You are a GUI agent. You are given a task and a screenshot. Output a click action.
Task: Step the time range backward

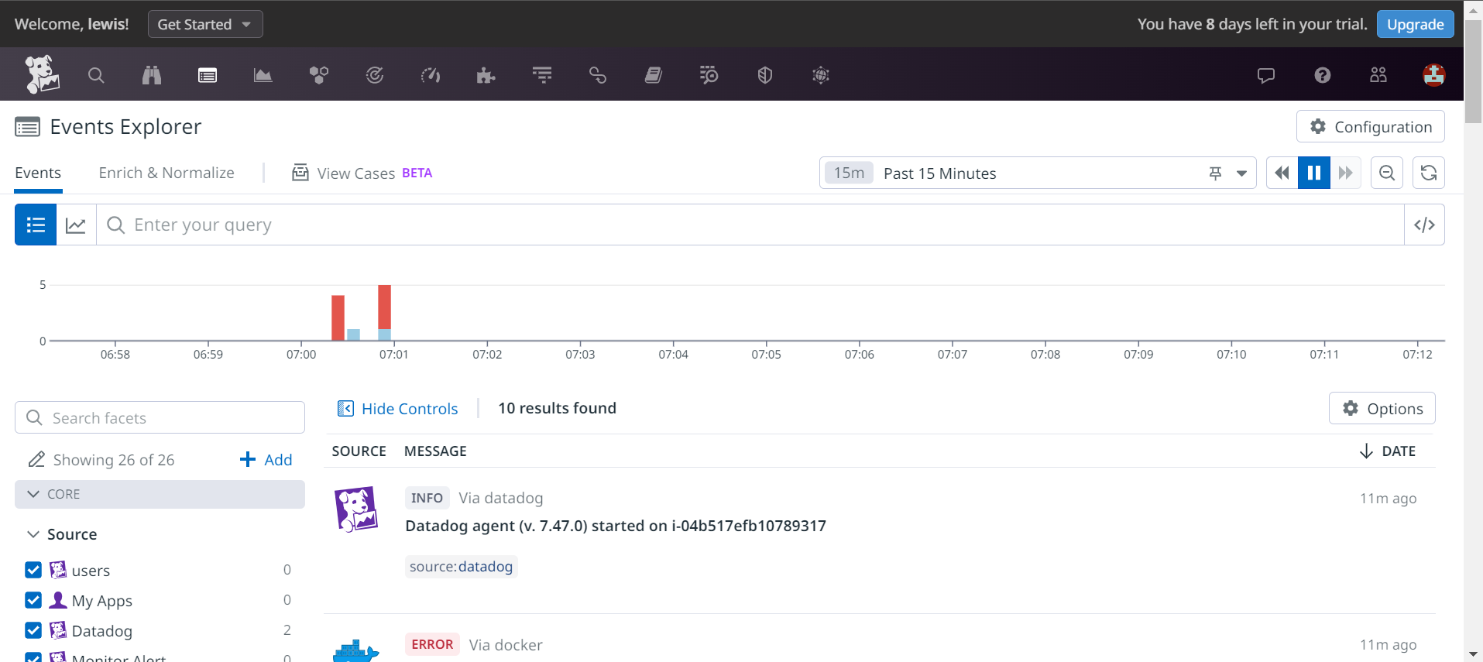(x=1282, y=173)
